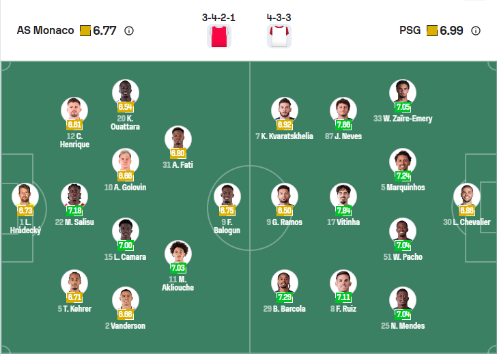Click the 3-4-2-1 formation label

[218, 17]
